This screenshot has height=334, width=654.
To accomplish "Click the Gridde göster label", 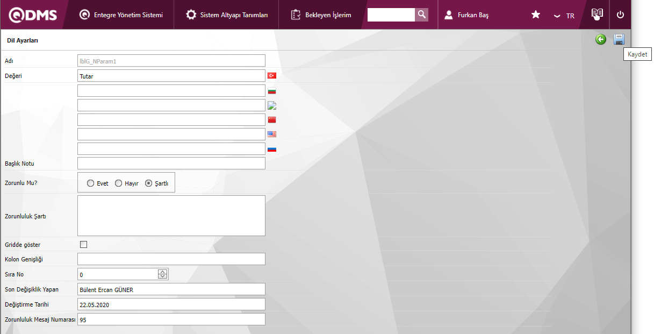I will (x=23, y=245).
